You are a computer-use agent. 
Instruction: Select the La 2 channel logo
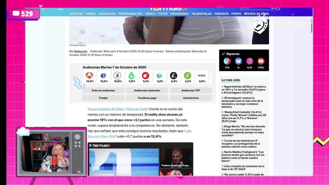coord(160,76)
